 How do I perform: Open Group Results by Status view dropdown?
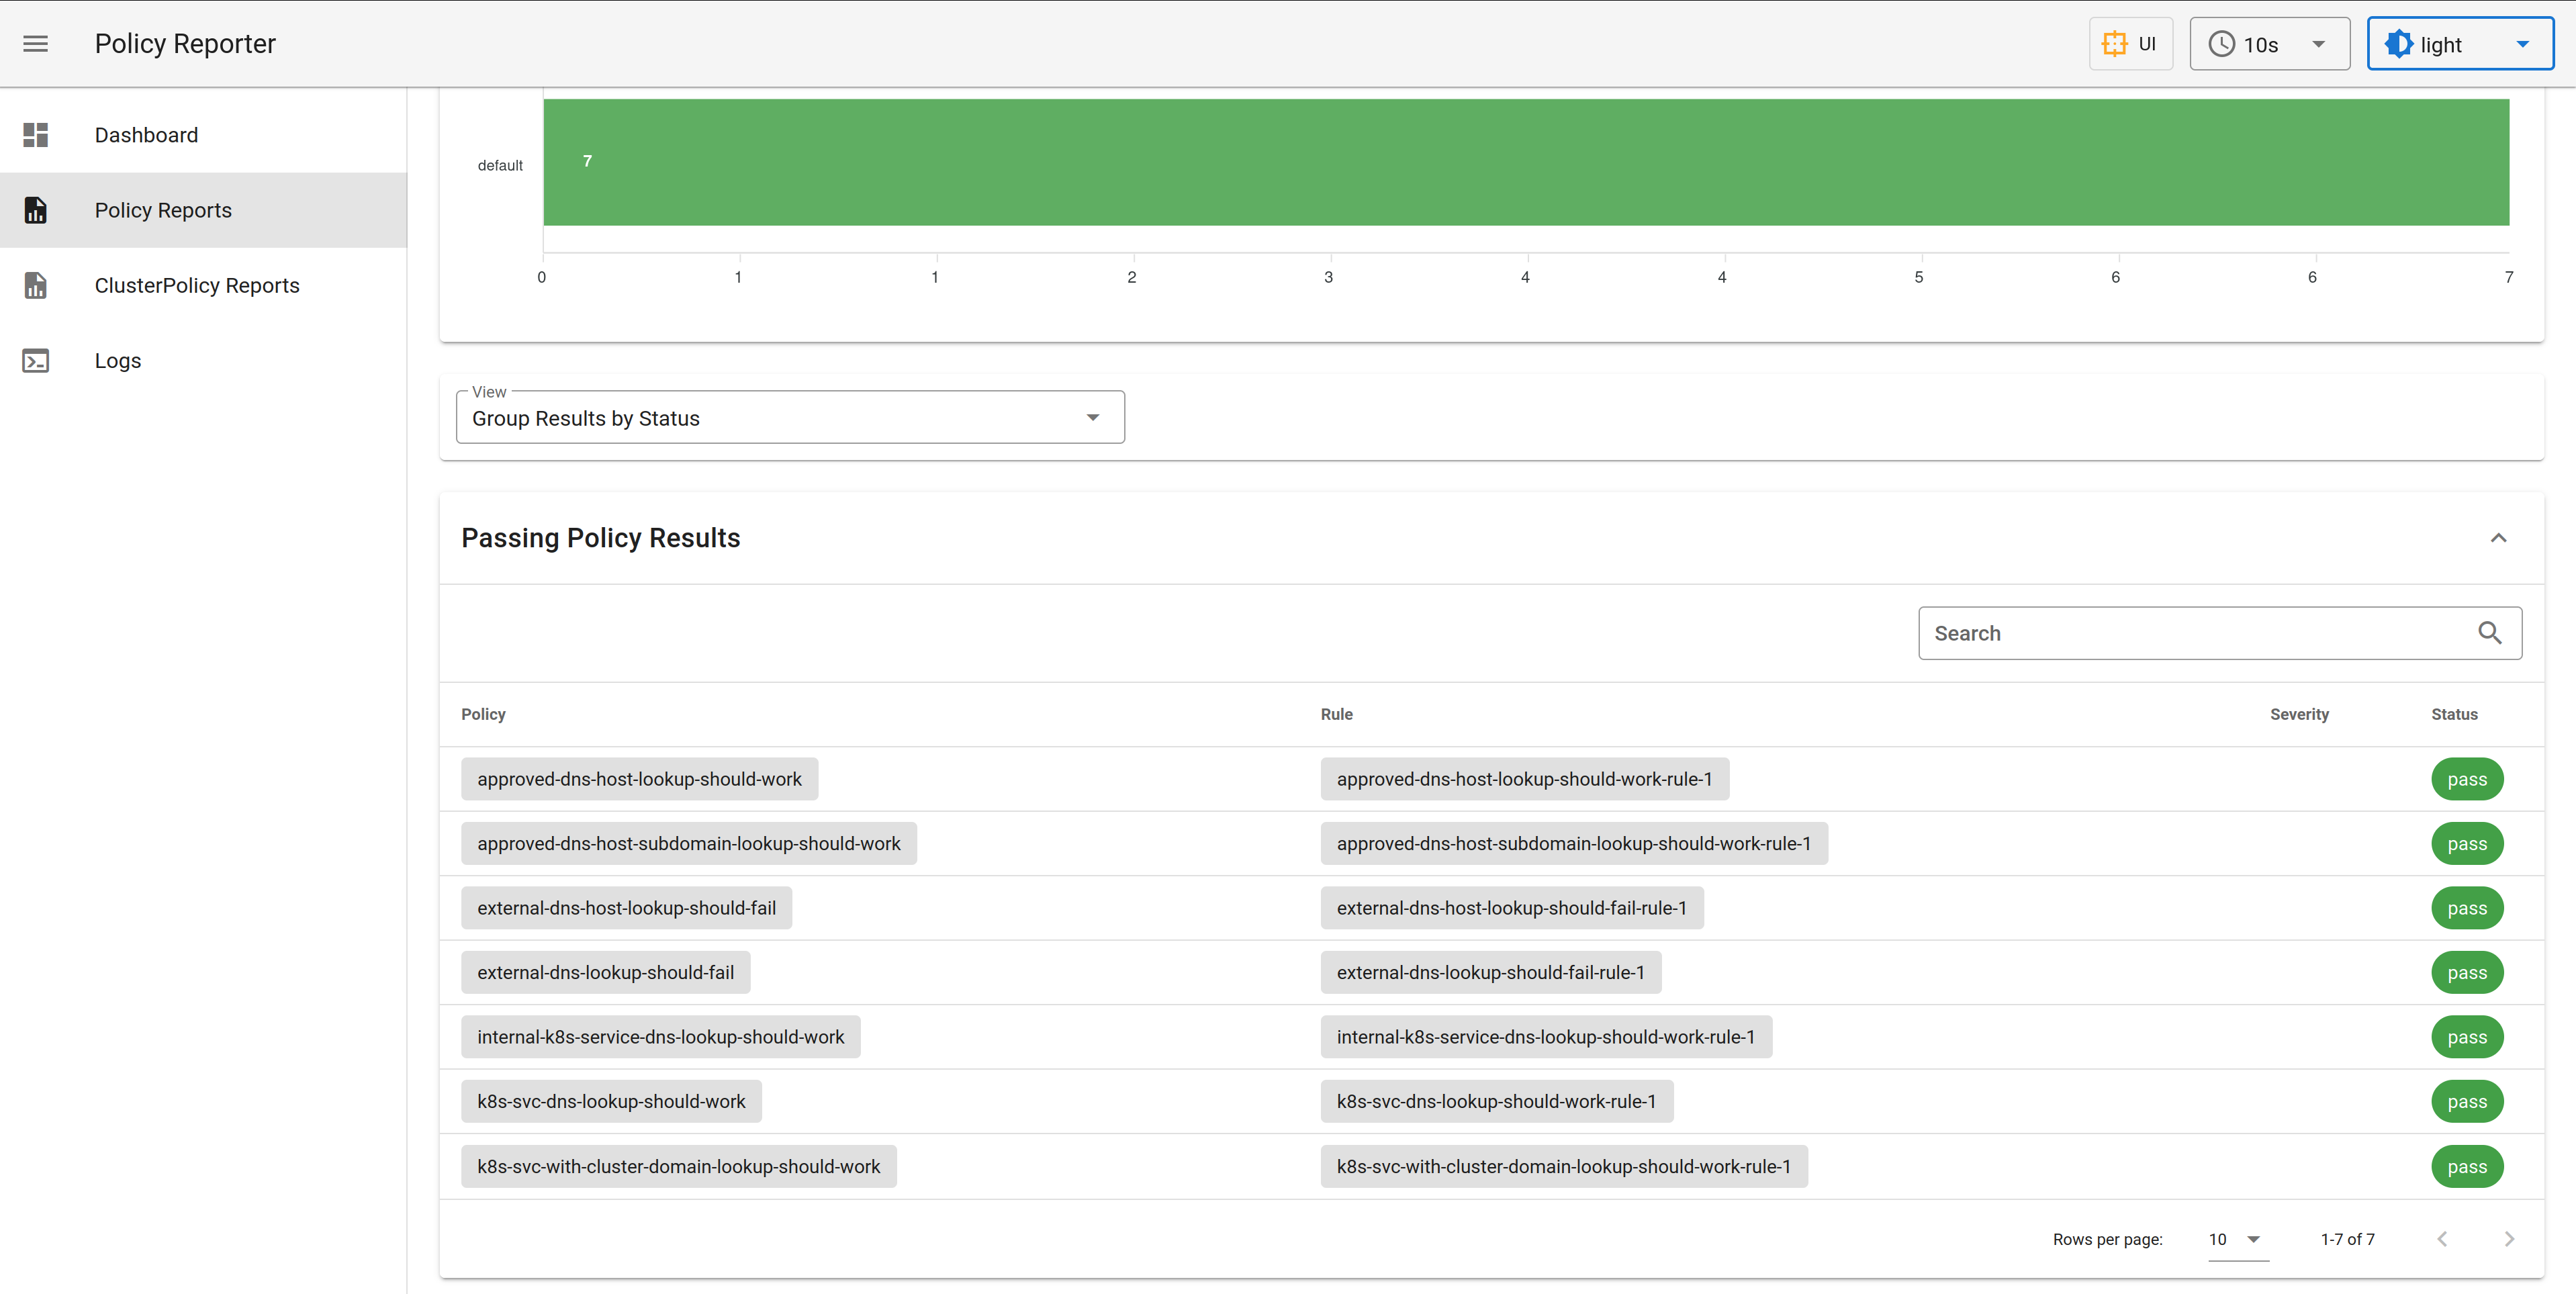click(790, 418)
